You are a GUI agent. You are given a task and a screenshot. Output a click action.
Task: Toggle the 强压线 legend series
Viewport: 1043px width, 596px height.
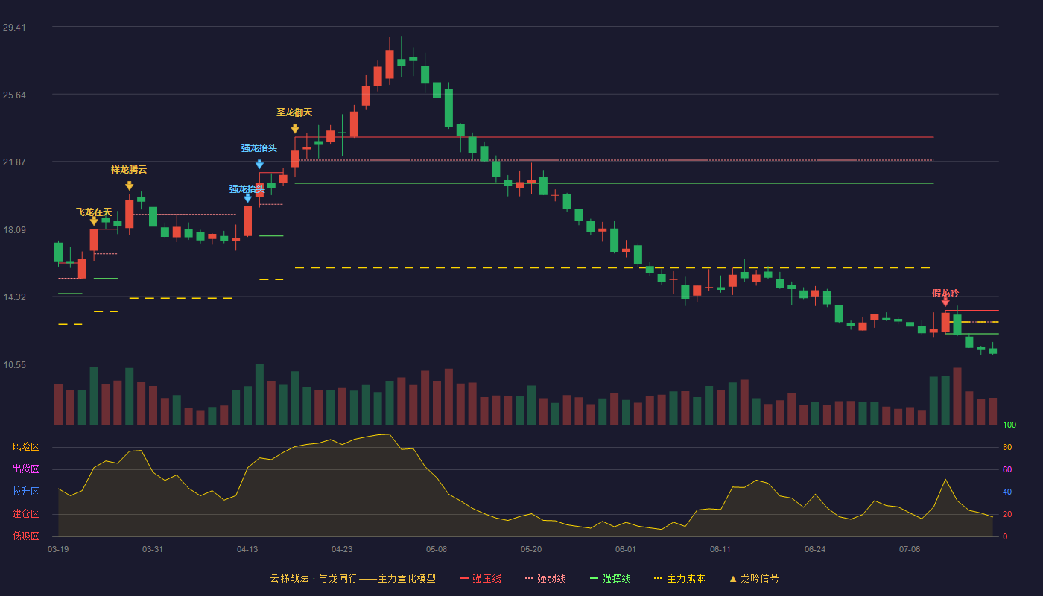click(481, 578)
